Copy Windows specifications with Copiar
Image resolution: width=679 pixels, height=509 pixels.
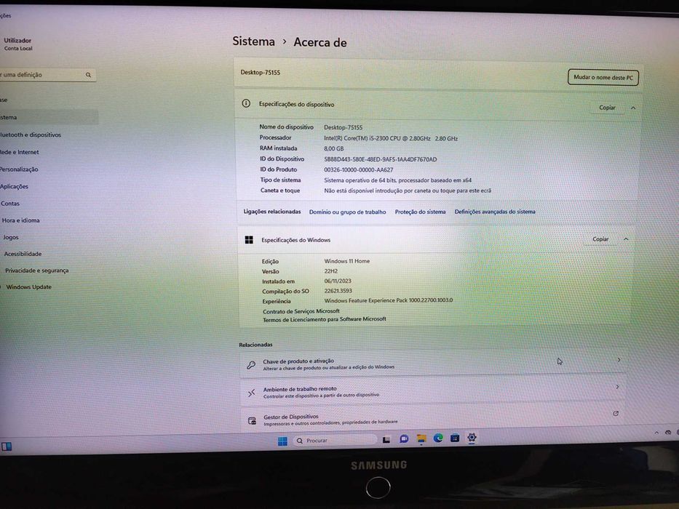[600, 239]
